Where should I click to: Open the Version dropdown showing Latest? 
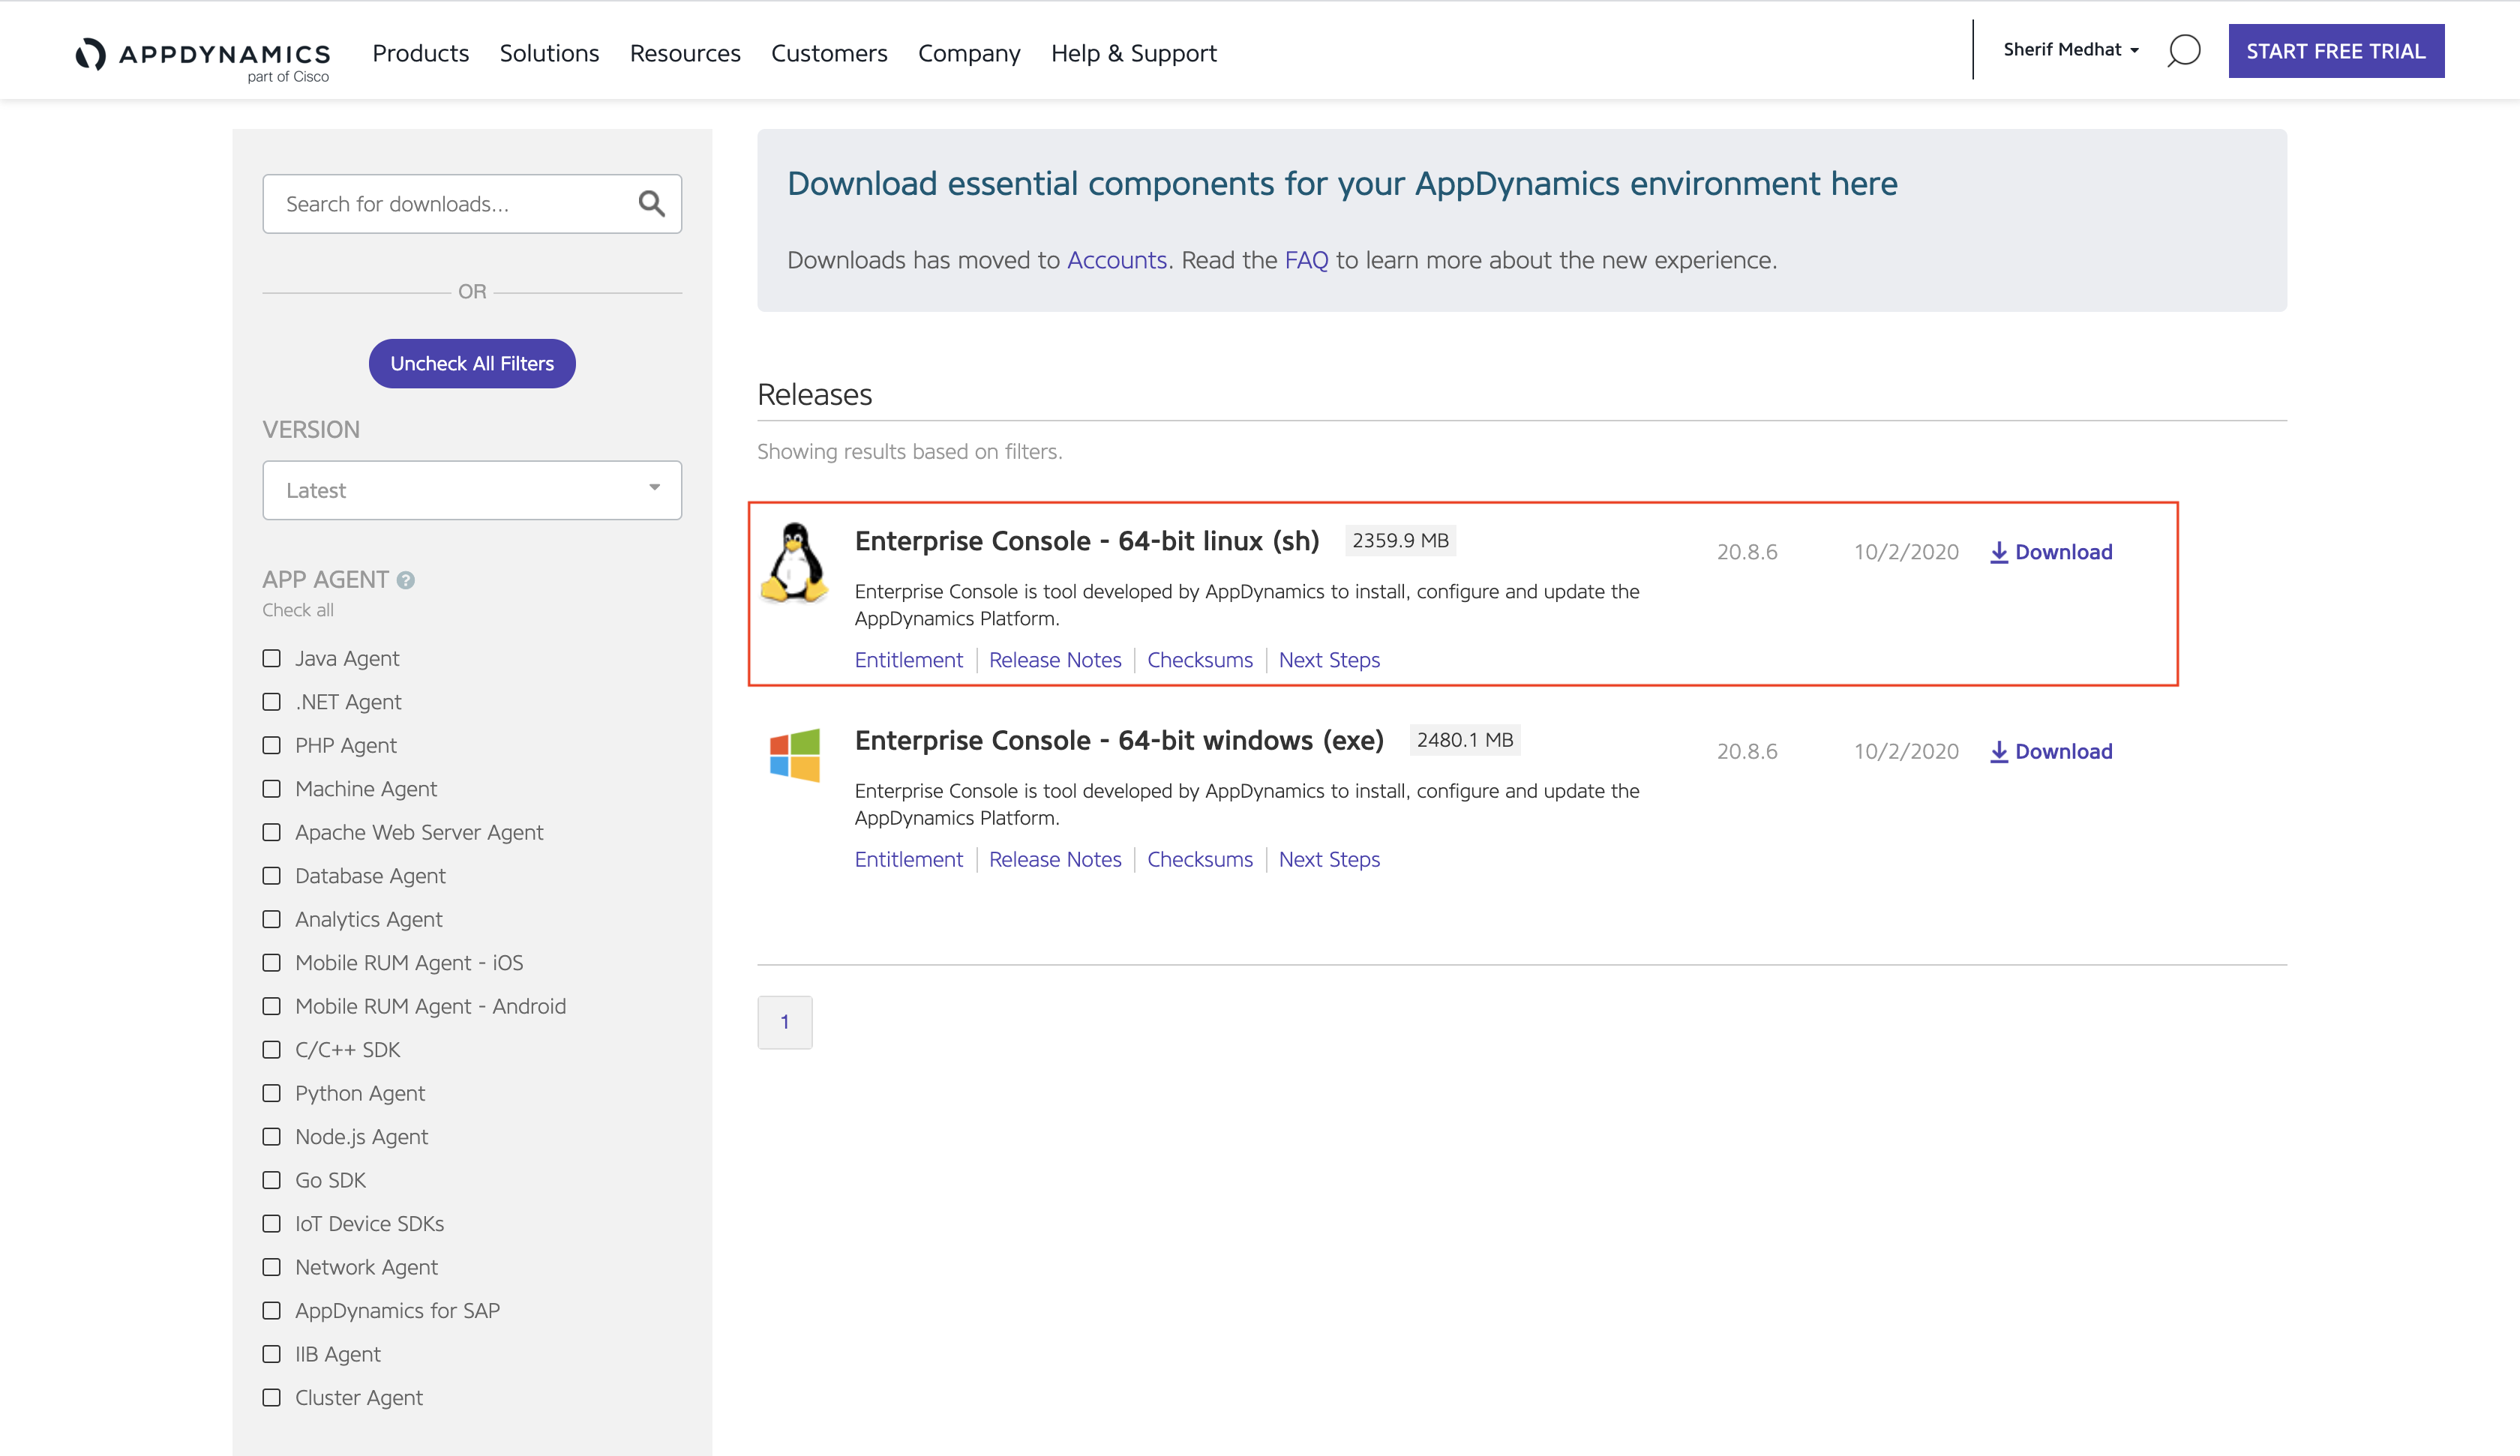coord(472,490)
